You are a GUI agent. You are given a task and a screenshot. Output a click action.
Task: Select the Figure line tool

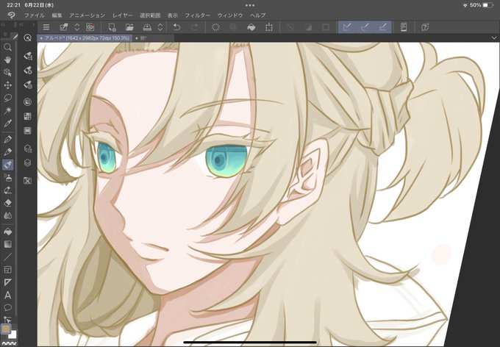click(x=7, y=257)
